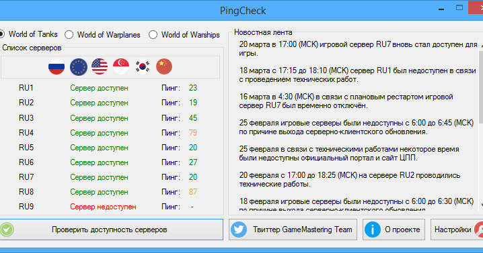The width and height of the screenshot is (483, 253).
Task: Click the RU9 server label
Action: click(x=26, y=207)
